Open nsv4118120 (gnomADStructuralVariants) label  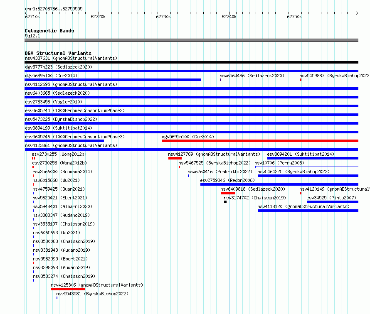(303, 206)
